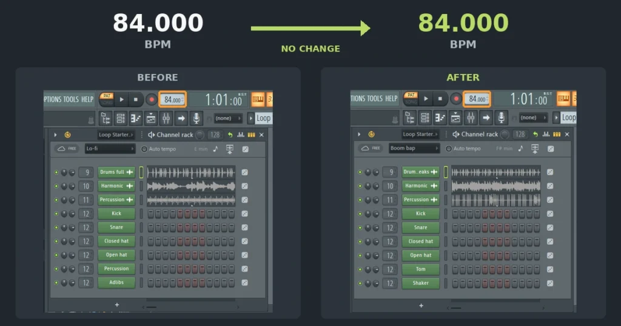Select the Drums full channel button

pyautogui.click(x=116, y=172)
